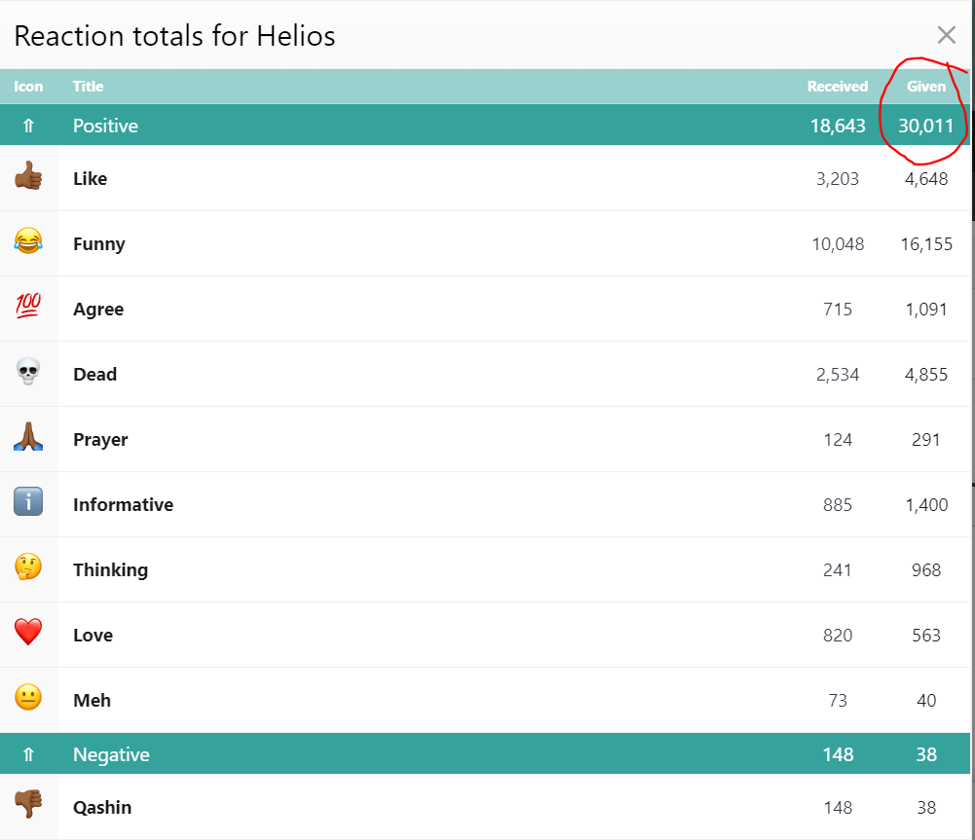Click the Qashin thumbs-down icon
The width and height of the screenshot is (975, 840).
28,804
